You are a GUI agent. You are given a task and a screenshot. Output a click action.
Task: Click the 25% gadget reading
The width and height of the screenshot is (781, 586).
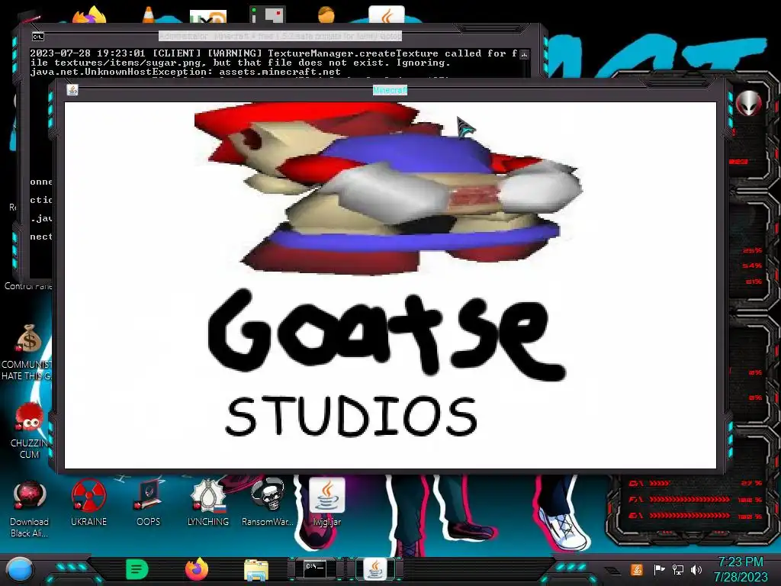coord(752,250)
